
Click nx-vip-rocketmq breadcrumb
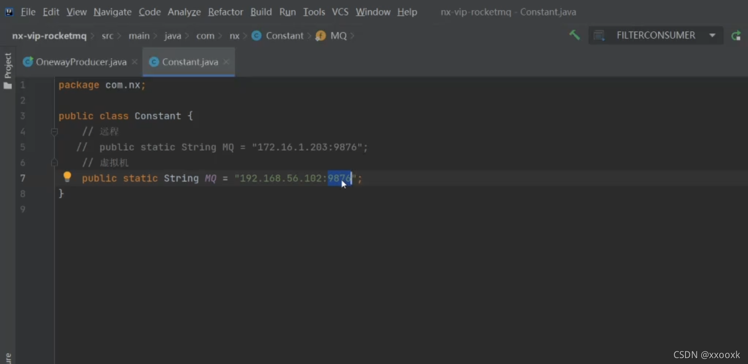tap(49, 36)
